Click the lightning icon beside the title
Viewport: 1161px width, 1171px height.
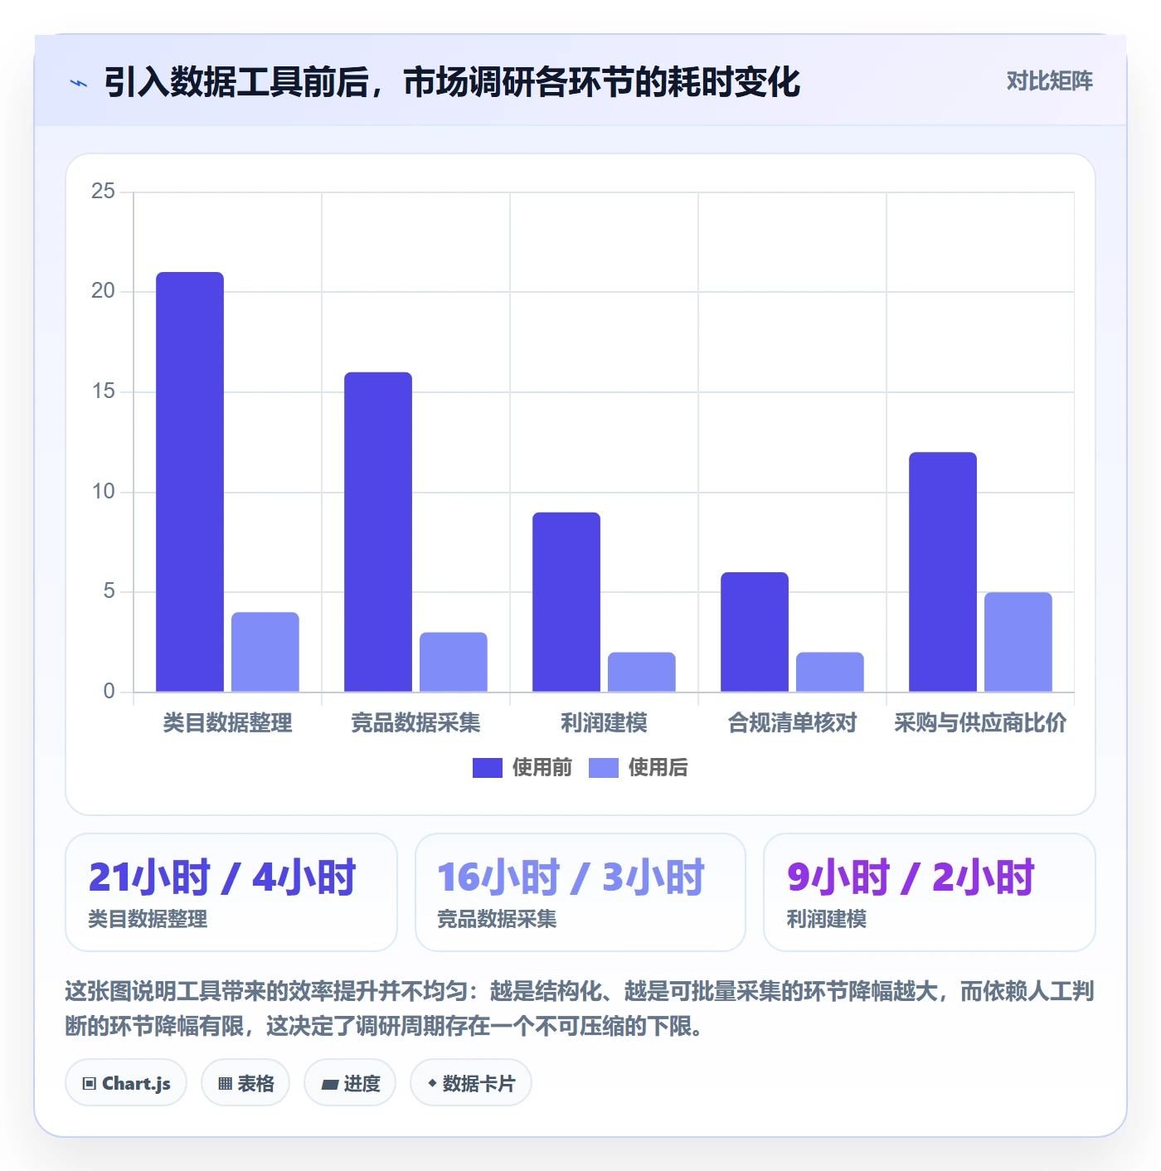tap(79, 83)
